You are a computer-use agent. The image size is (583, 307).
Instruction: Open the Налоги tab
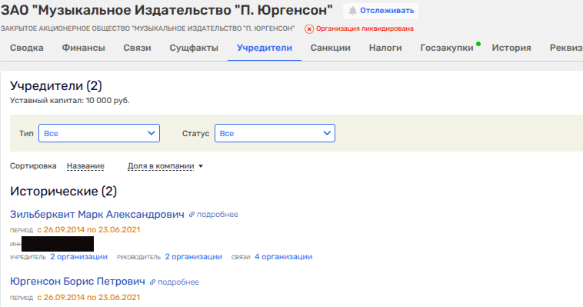[385, 48]
